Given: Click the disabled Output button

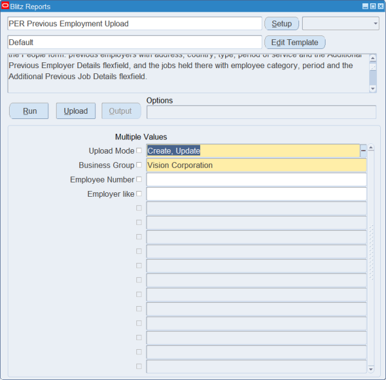Looking at the screenshot, I should [121, 111].
